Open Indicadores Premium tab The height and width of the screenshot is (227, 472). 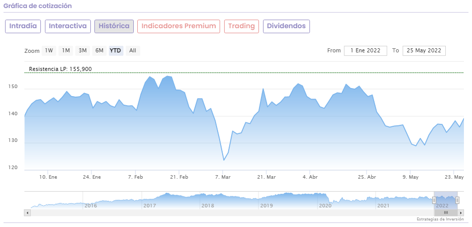179,26
